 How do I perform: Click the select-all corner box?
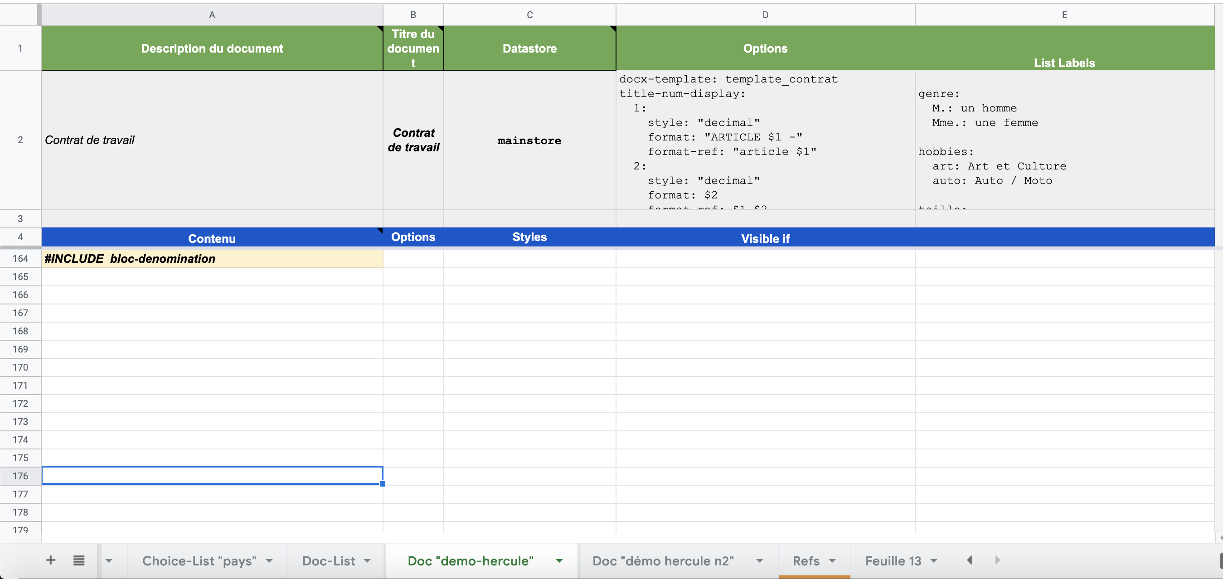pyautogui.click(x=20, y=14)
